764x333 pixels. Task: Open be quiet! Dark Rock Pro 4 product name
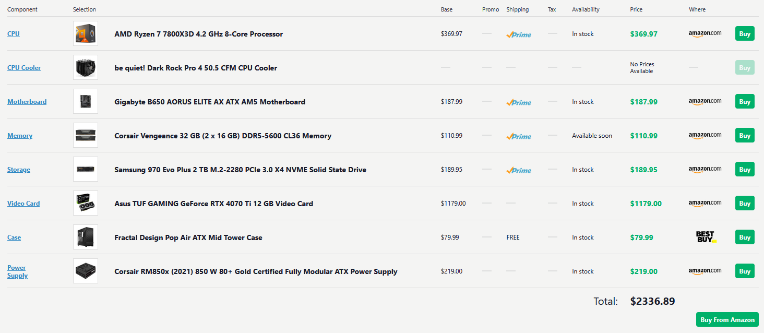click(196, 68)
